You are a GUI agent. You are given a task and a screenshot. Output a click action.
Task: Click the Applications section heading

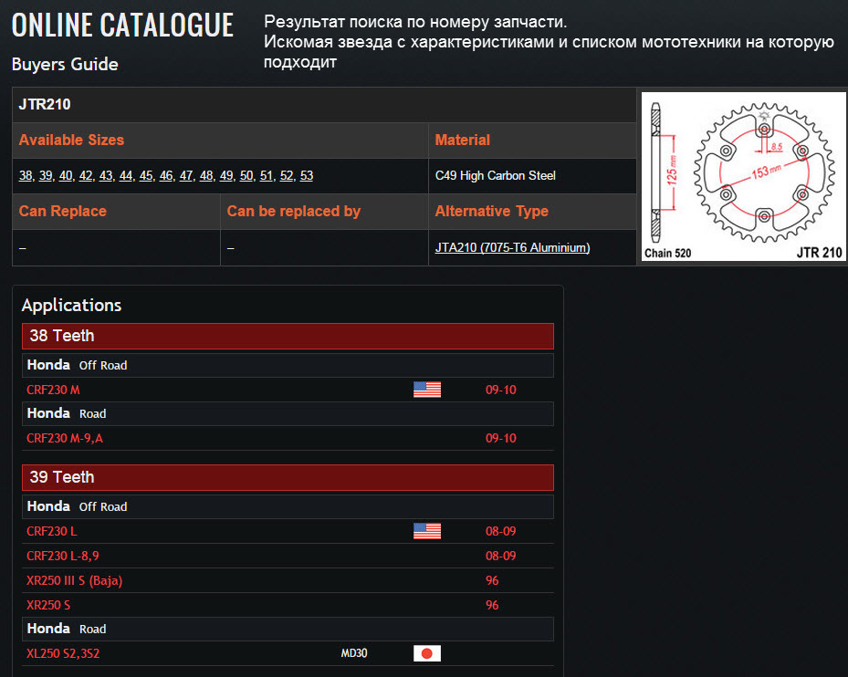[71, 306]
